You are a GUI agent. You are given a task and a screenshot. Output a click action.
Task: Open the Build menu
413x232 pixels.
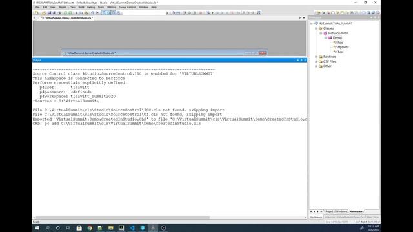pyautogui.click(x=81, y=7)
